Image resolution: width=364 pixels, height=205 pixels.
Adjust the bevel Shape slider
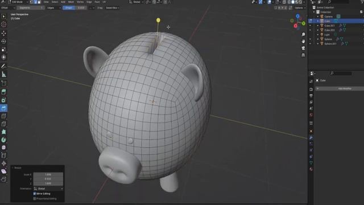click(75, 8)
